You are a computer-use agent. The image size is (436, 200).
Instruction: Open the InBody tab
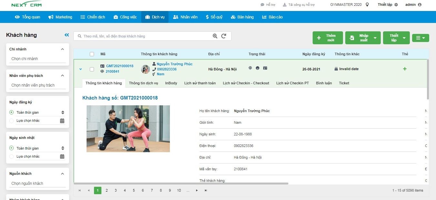tap(171, 83)
